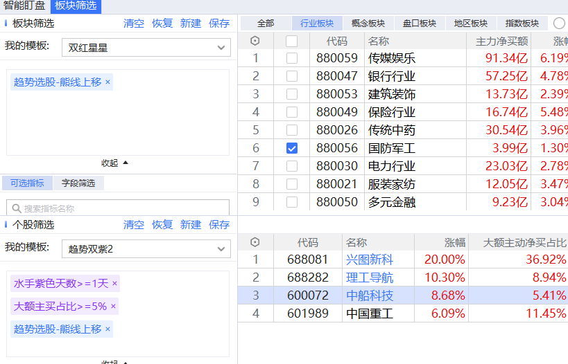The height and width of the screenshot is (364, 568).
Task: Focus the 搜索指标名称 search field
Action: point(118,208)
